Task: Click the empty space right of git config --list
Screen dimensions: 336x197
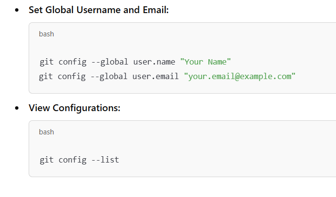Action: (218, 160)
